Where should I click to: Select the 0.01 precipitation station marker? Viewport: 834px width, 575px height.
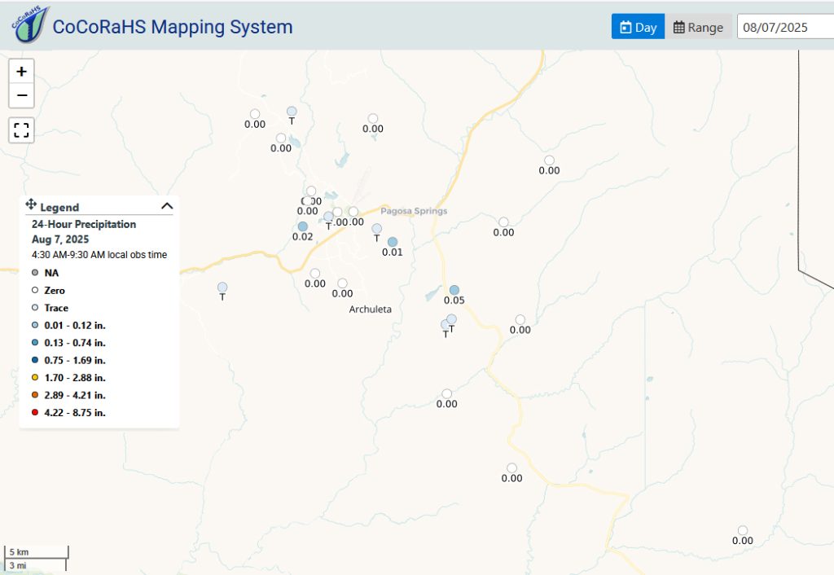[393, 242]
